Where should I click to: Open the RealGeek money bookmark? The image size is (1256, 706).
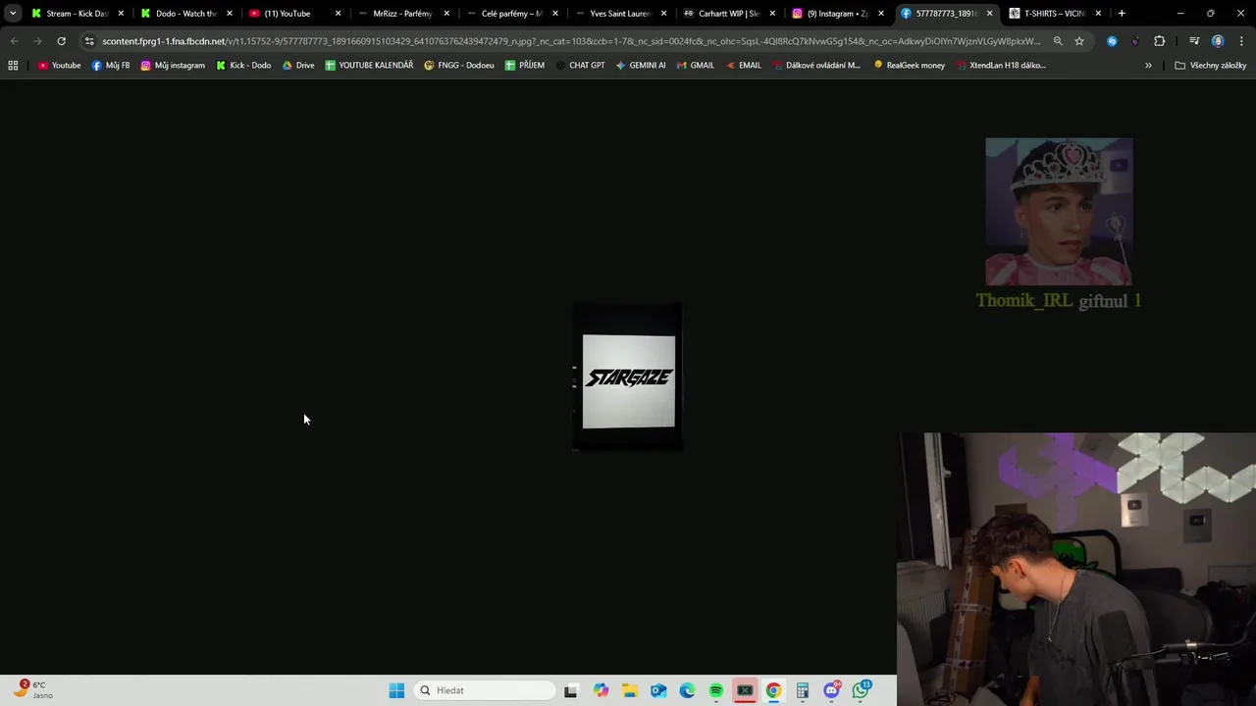pos(910,66)
